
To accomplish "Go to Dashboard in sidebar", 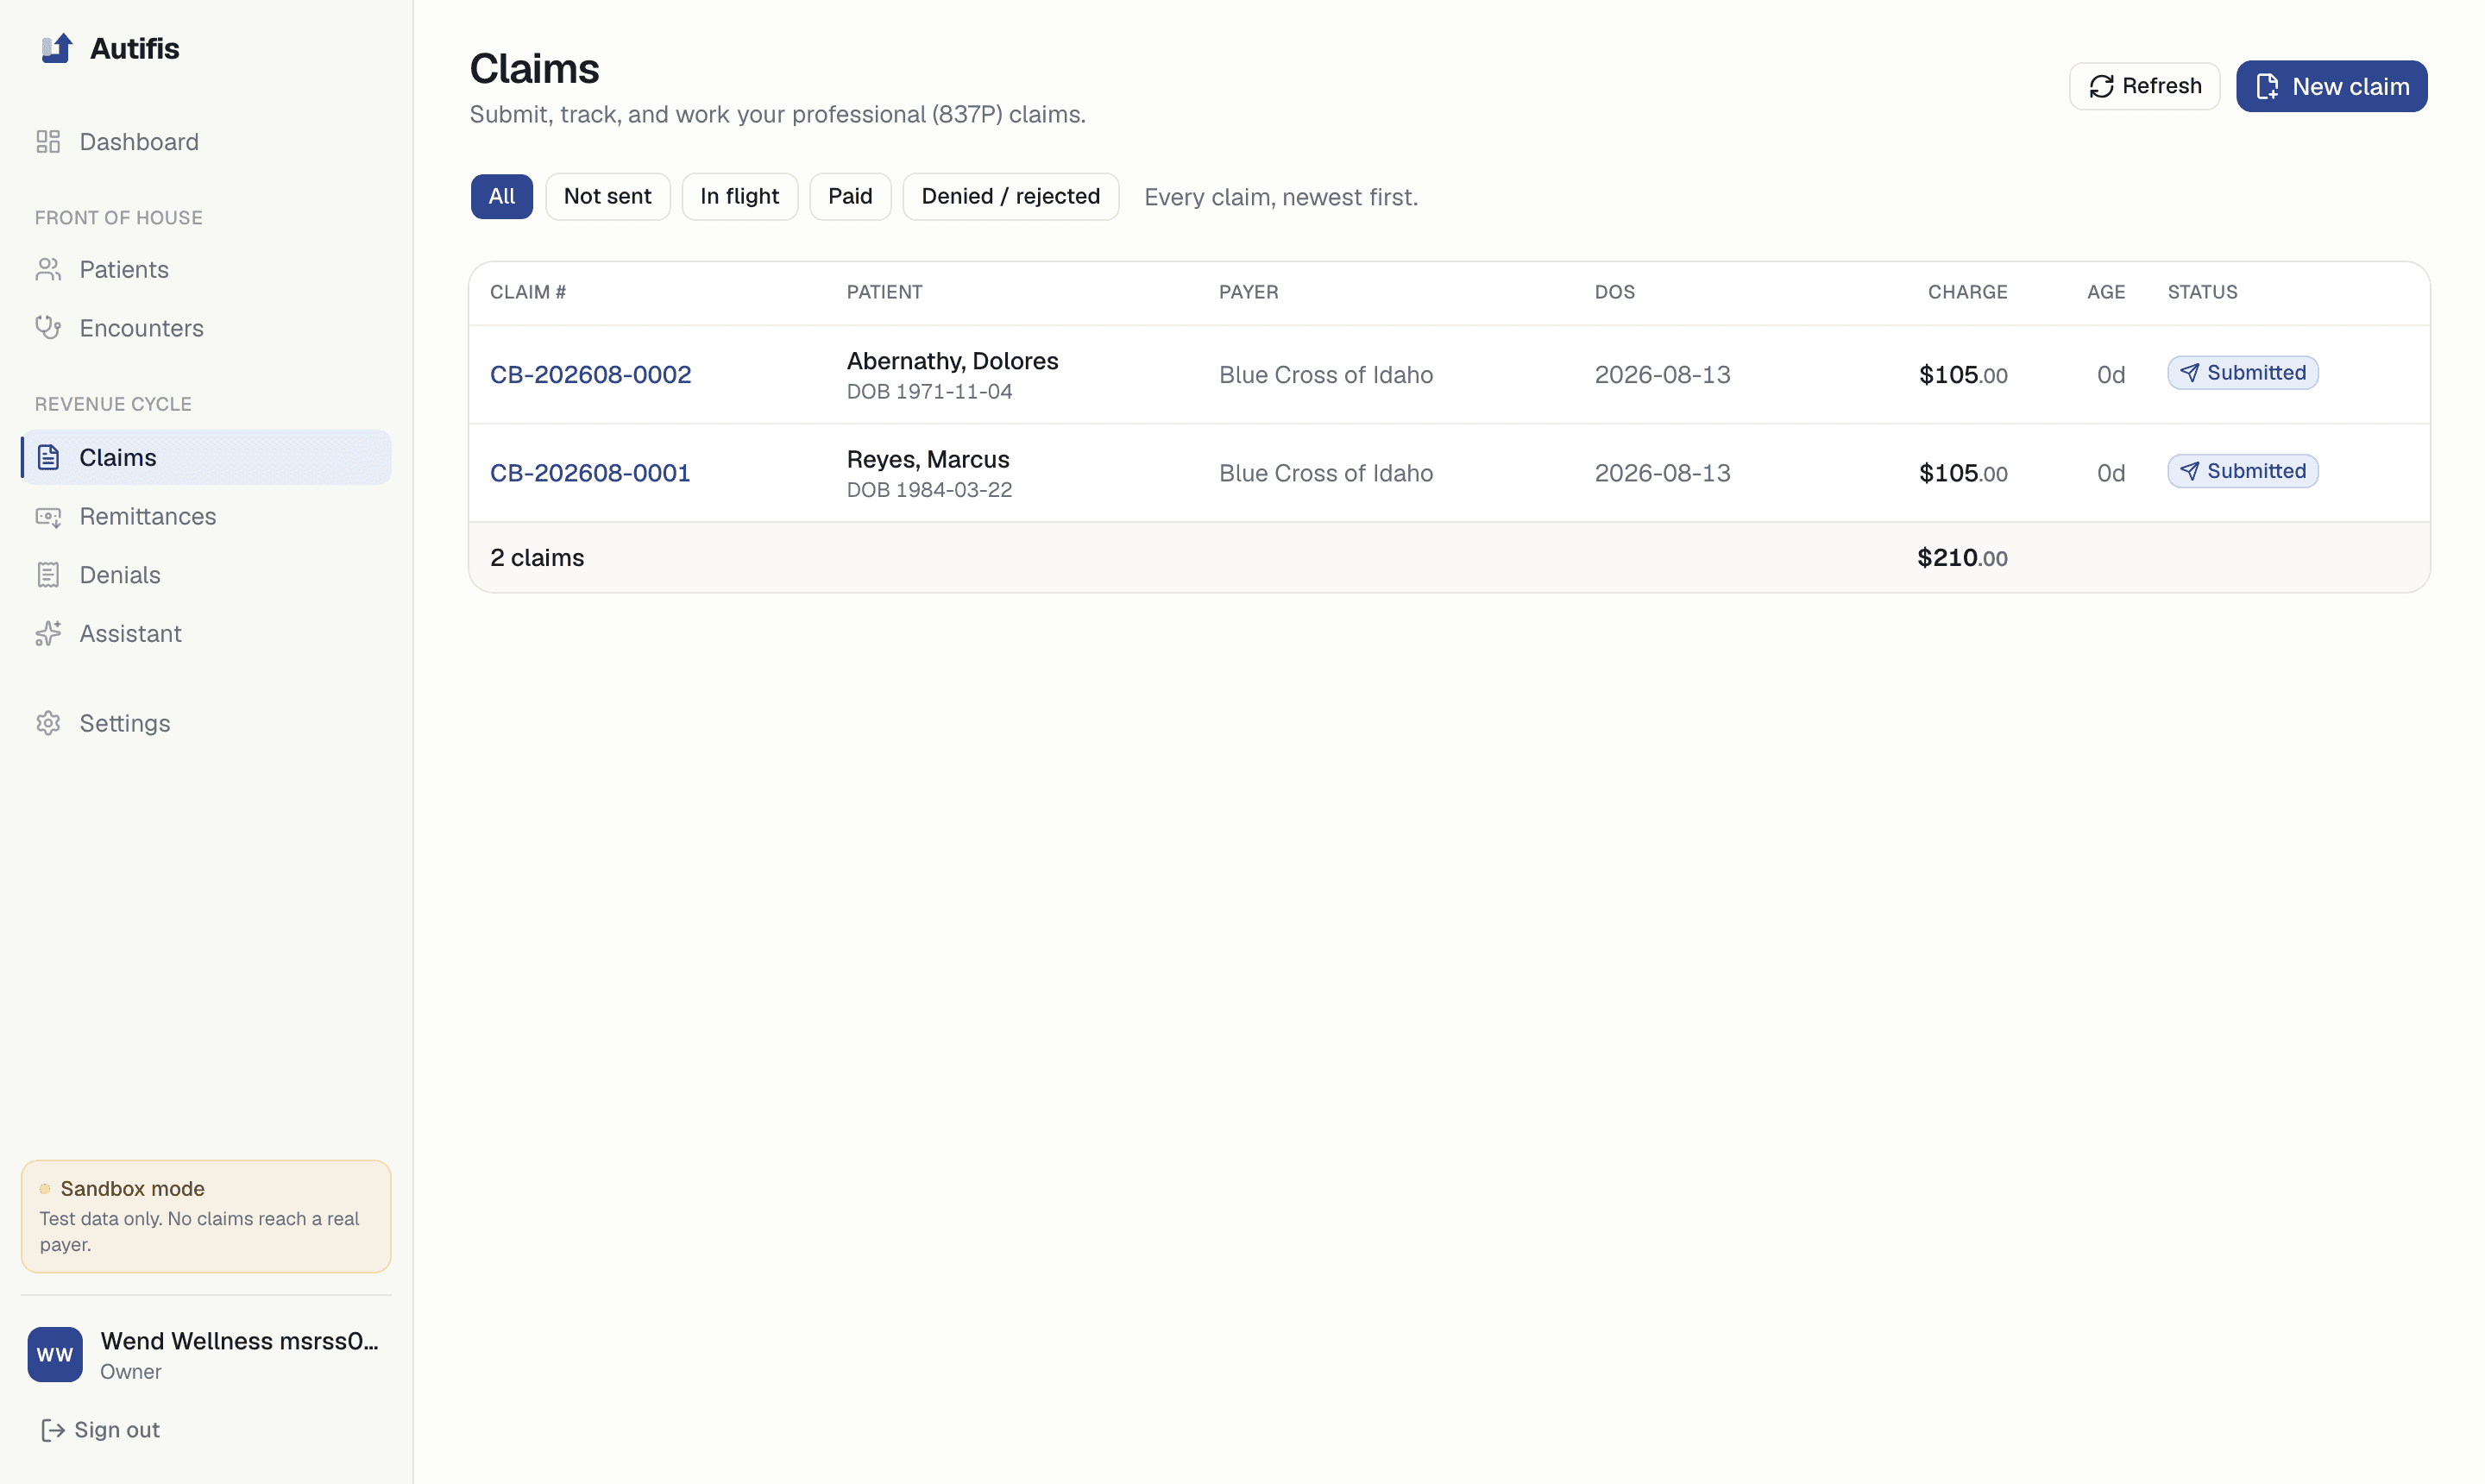I will [206, 142].
